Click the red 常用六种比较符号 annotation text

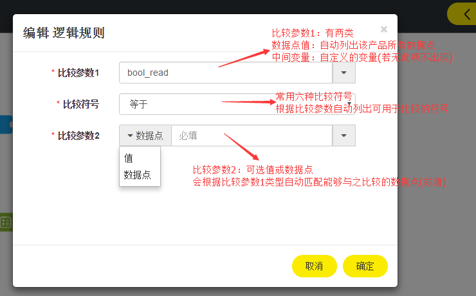click(314, 96)
